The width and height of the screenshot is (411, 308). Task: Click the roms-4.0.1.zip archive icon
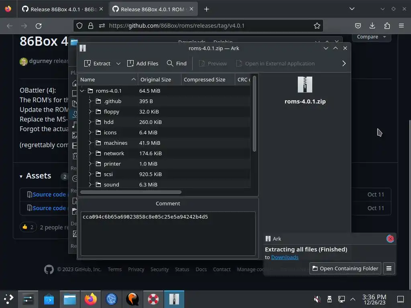(x=305, y=85)
